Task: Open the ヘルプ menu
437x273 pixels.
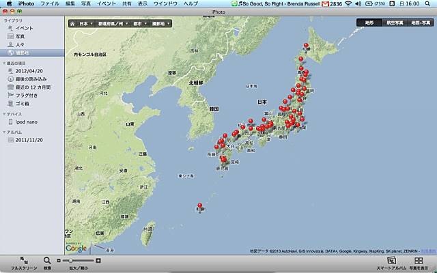Action: tap(191, 3)
